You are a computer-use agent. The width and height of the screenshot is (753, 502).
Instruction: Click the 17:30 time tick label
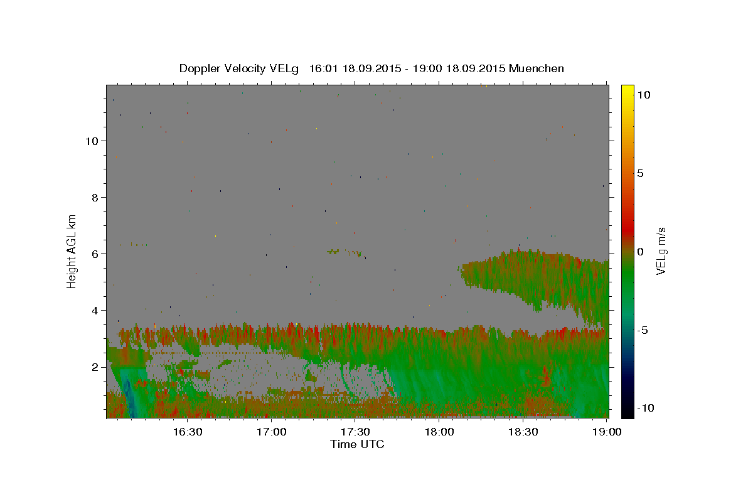pos(355,432)
